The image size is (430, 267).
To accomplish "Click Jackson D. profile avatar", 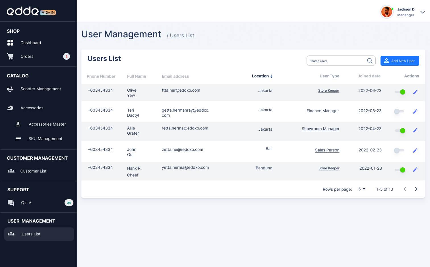I will 386,12.
